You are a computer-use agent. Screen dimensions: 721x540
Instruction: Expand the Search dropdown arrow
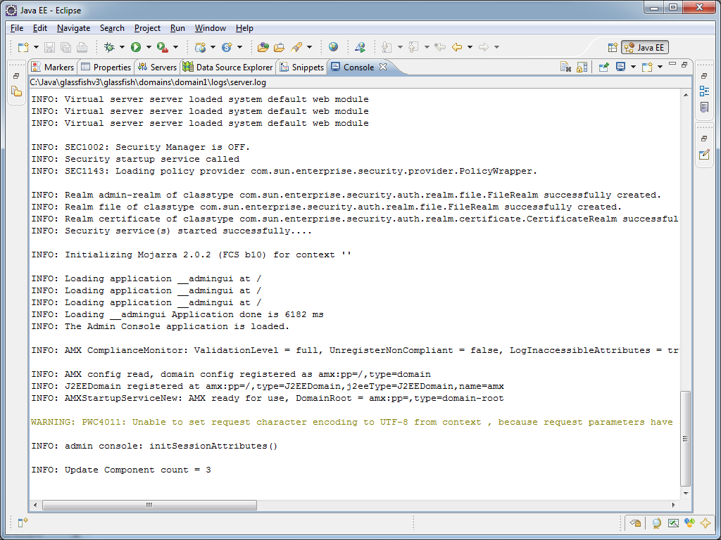pos(310,47)
